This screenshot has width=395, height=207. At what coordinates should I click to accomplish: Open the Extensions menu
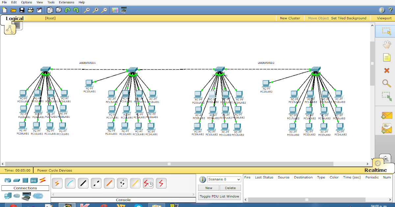(66, 2)
